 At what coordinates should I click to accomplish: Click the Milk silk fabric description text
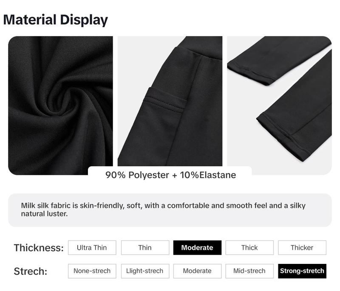point(163,210)
